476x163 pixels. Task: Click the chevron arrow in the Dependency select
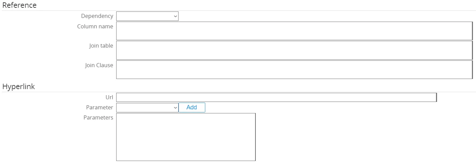click(x=175, y=16)
